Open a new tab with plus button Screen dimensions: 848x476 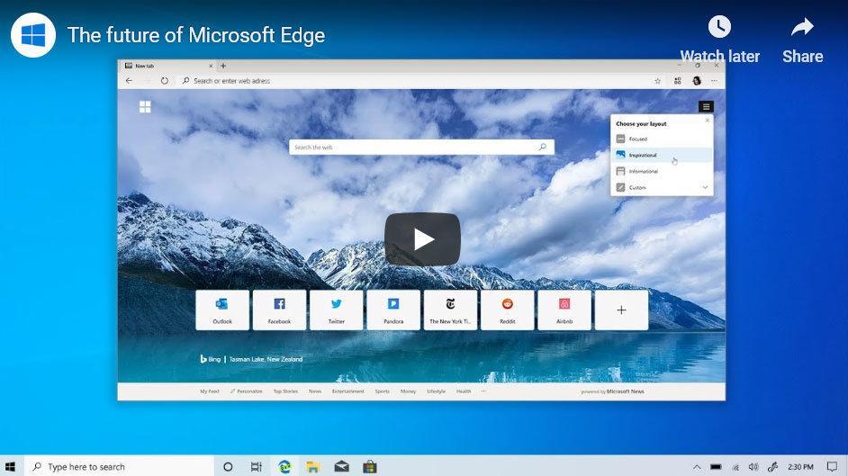point(223,66)
